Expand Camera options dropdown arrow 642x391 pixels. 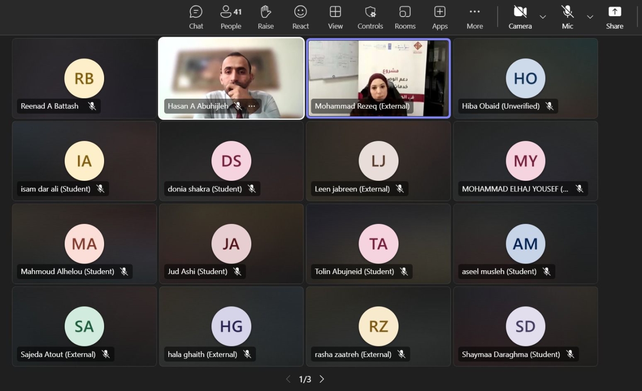(543, 17)
